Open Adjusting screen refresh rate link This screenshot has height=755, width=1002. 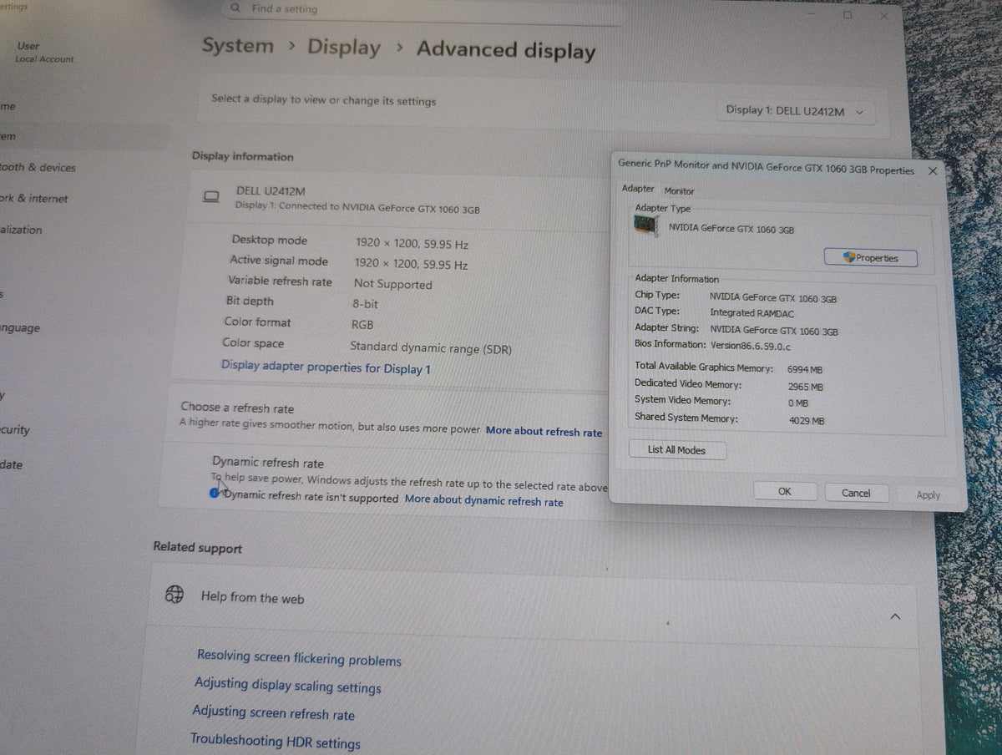[x=274, y=713]
